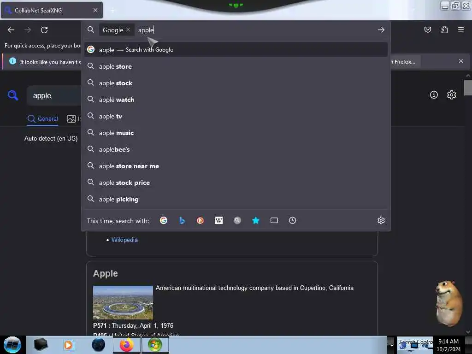Choose the 'apple stock' suggestion
472x354 pixels.
coord(236,83)
